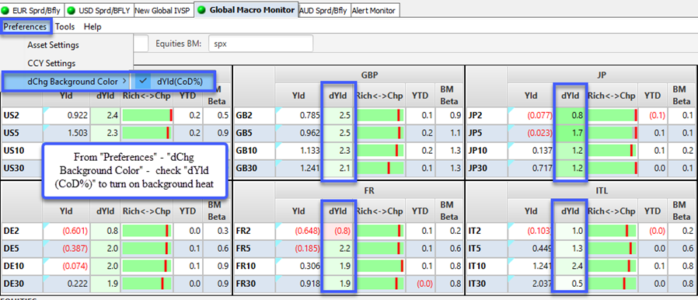Click the ITL group header
Viewport: 698px width, 300px height.
pyautogui.click(x=602, y=191)
